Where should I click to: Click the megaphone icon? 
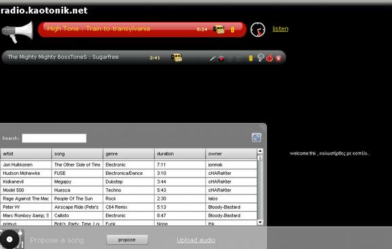pos(18,32)
